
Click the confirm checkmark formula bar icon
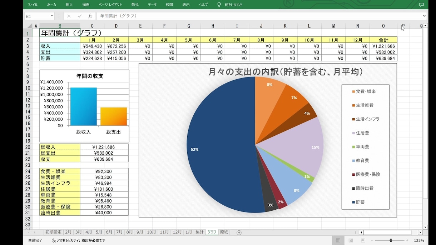79,16
